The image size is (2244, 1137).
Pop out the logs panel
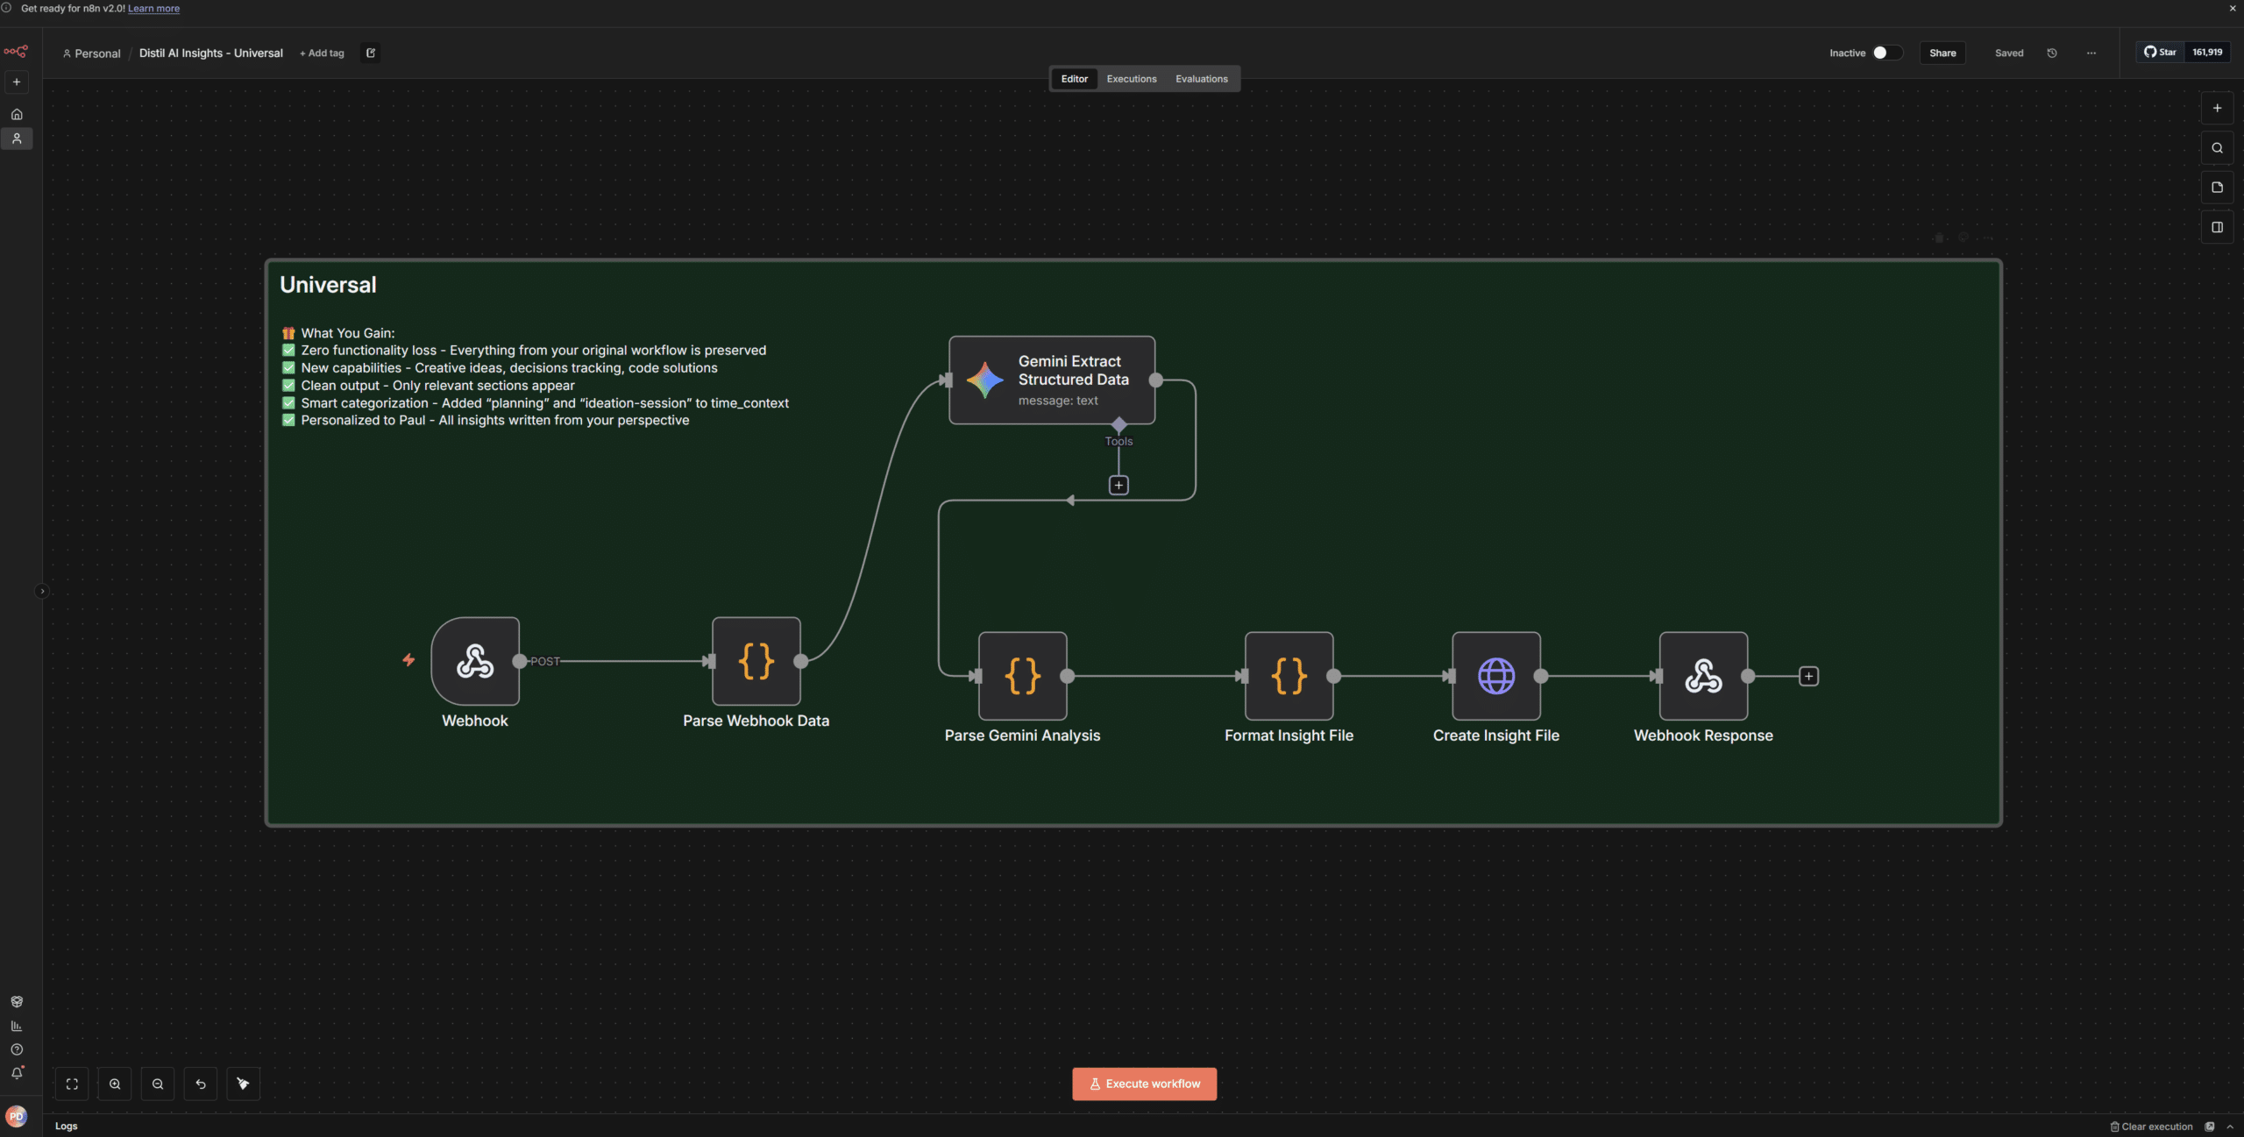click(x=2210, y=1127)
